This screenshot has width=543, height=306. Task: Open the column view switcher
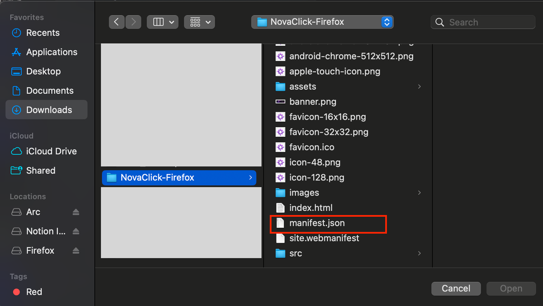162,22
